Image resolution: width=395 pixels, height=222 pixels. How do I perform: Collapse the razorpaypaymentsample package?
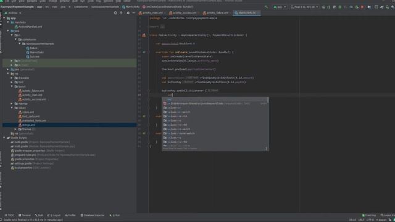[19, 44]
